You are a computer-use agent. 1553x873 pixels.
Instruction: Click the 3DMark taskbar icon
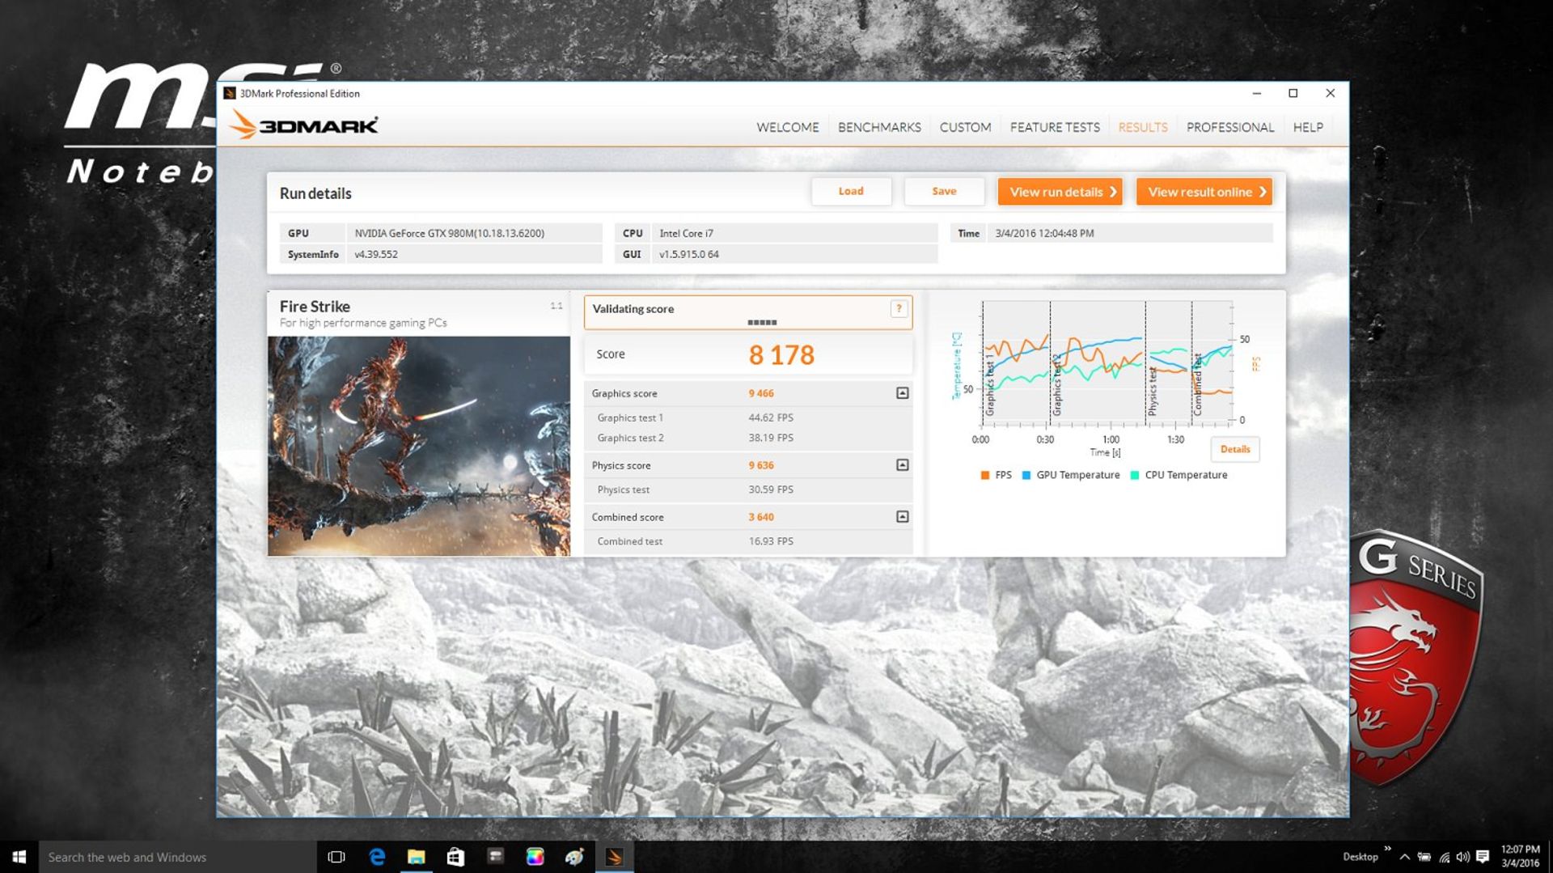point(614,857)
